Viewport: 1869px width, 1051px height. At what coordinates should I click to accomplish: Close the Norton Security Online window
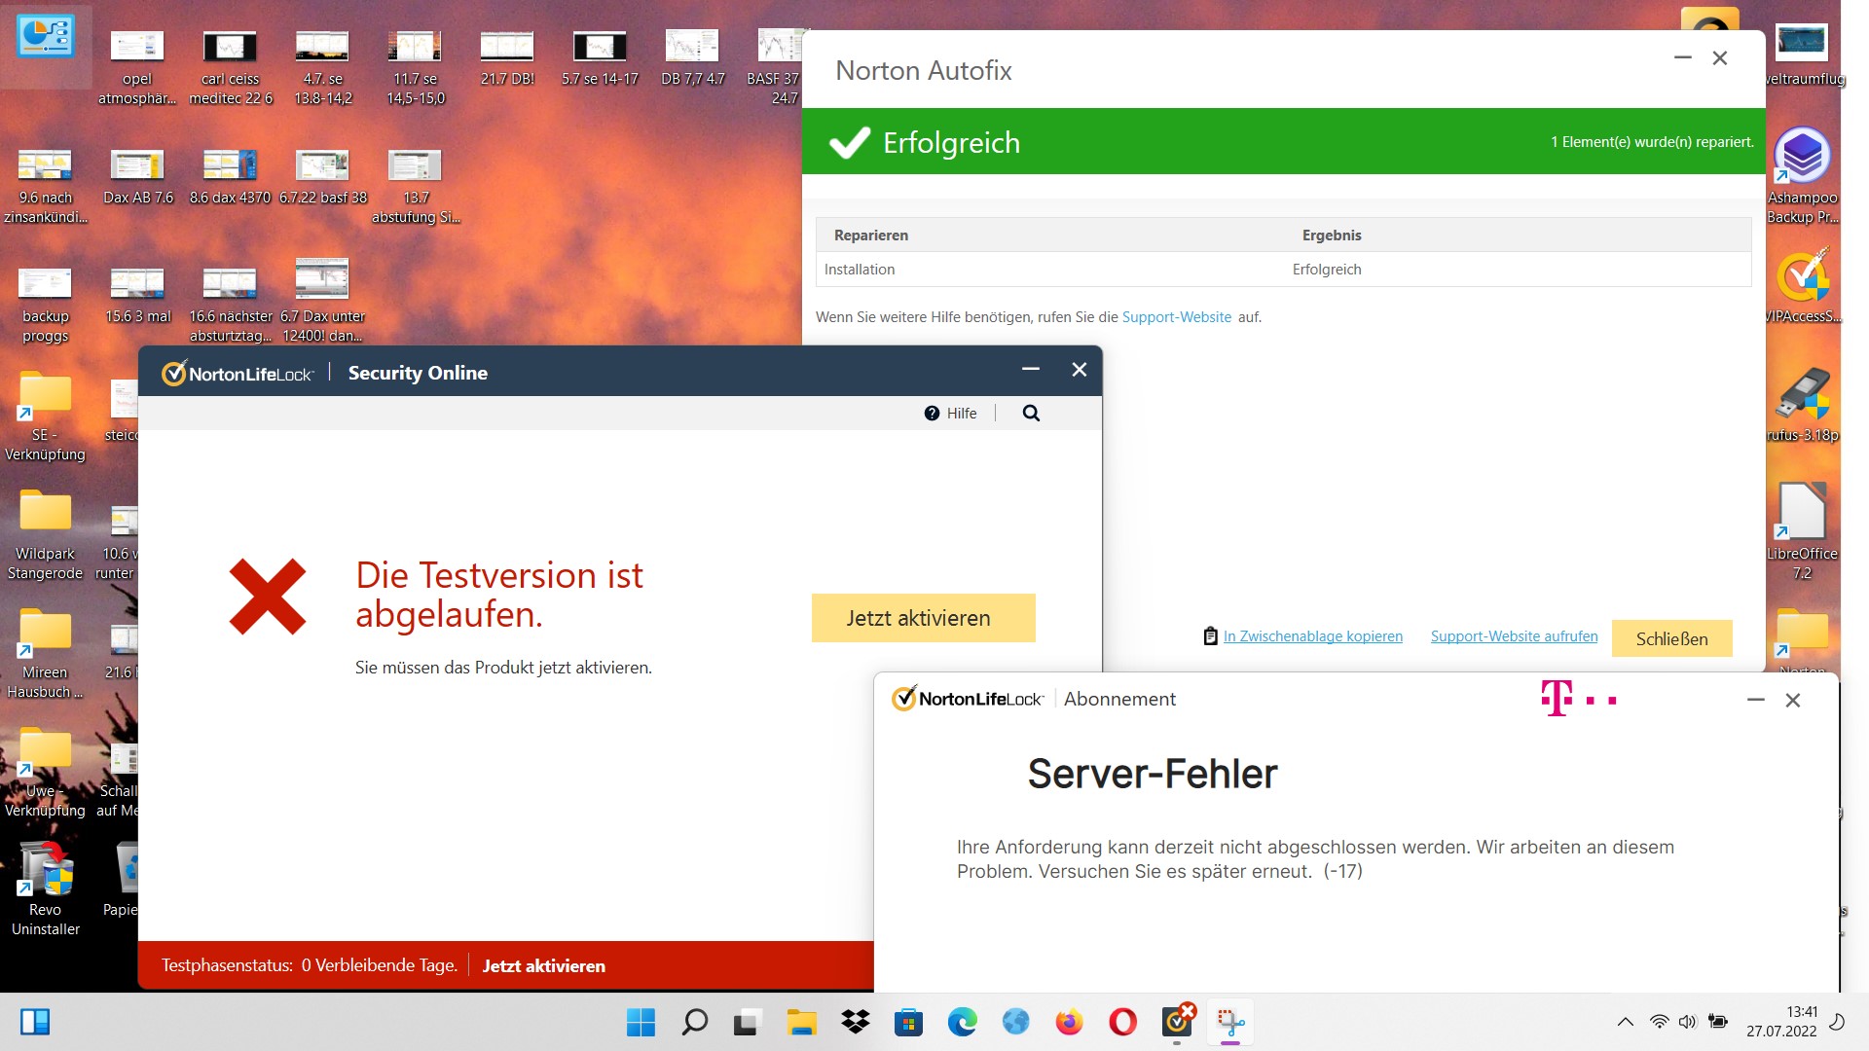pyautogui.click(x=1079, y=370)
